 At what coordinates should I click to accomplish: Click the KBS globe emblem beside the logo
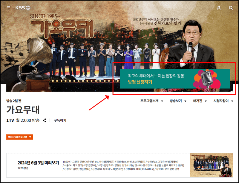pos(27,8)
